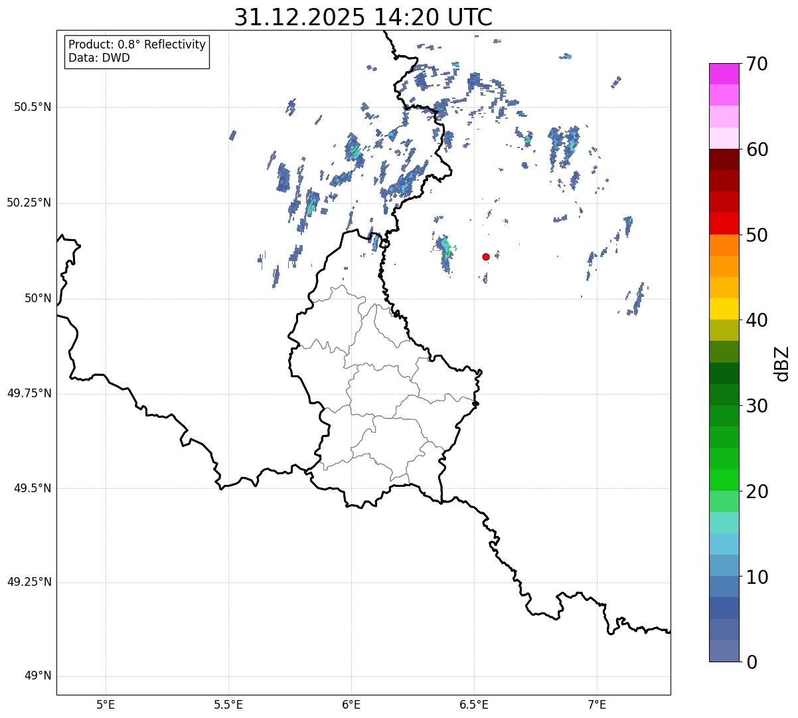Click the title "31.12.2025 14:20 UTC"
Screen dimensions: 798x718
click(x=363, y=17)
